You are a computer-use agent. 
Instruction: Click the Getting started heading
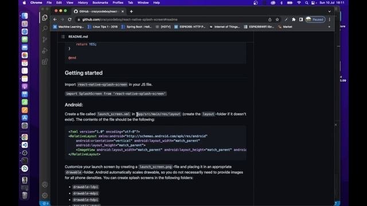click(x=84, y=73)
